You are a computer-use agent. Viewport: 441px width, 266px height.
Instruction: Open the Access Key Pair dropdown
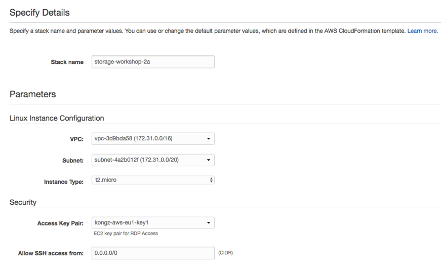pyautogui.click(x=153, y=222)
